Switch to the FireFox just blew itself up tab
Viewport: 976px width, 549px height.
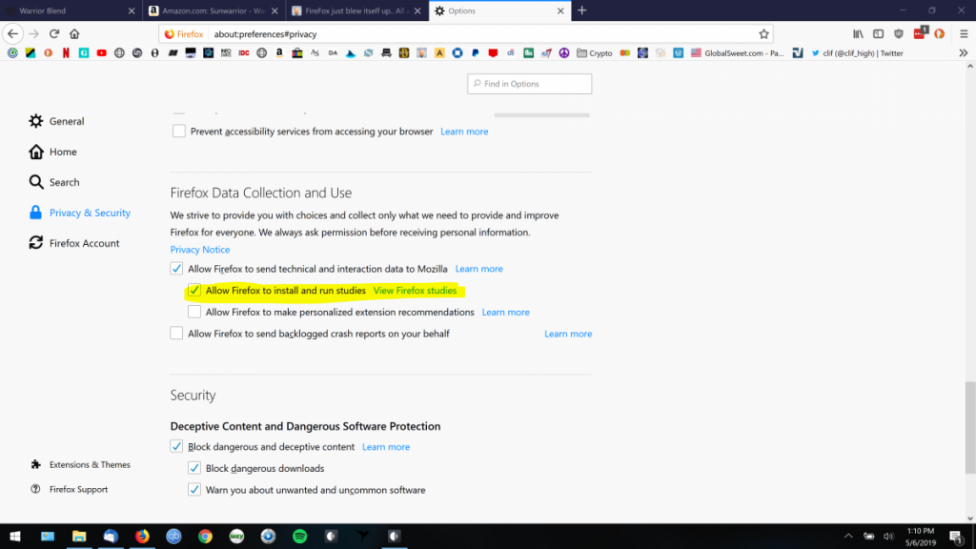point(356,10)
